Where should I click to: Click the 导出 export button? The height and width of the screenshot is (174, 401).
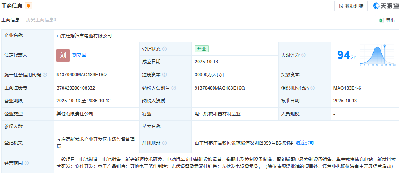[387, 20]
